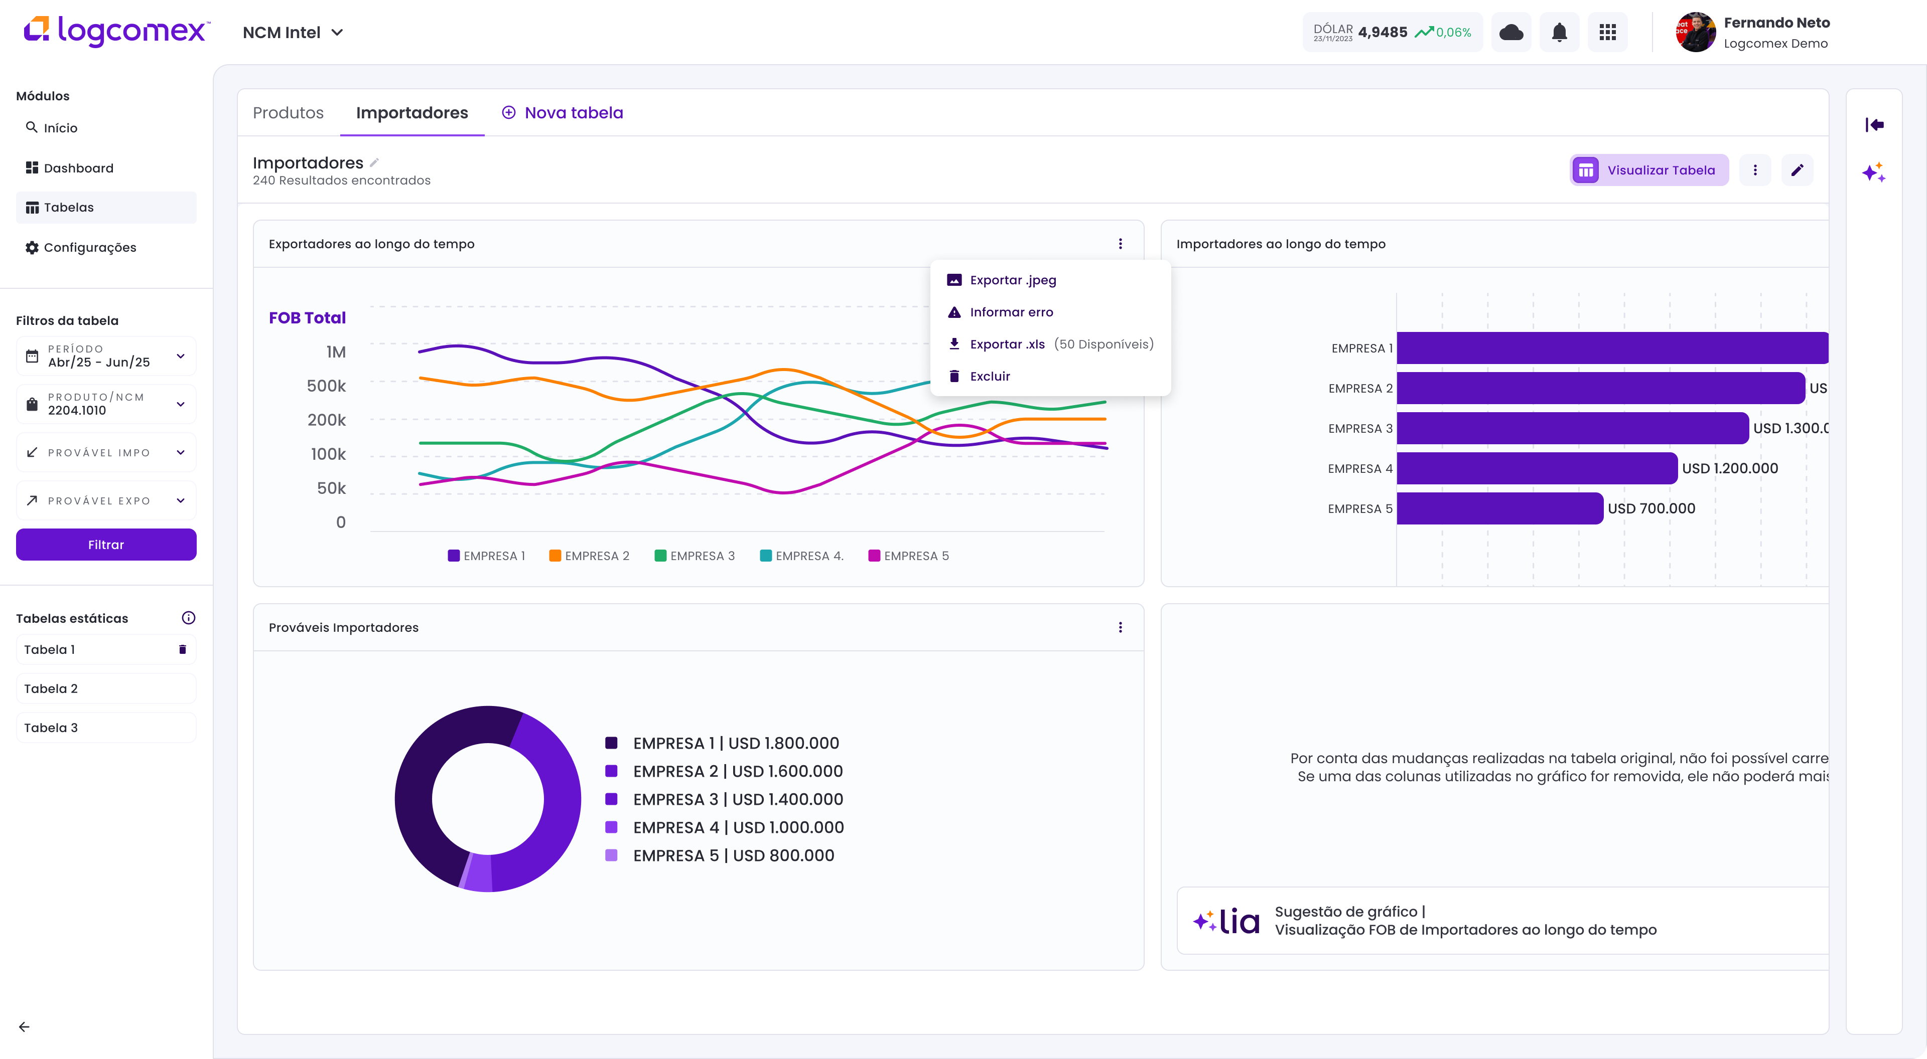
Task: Toggle EMPRESA 1 legend series
Action: [x=486, y=556]
